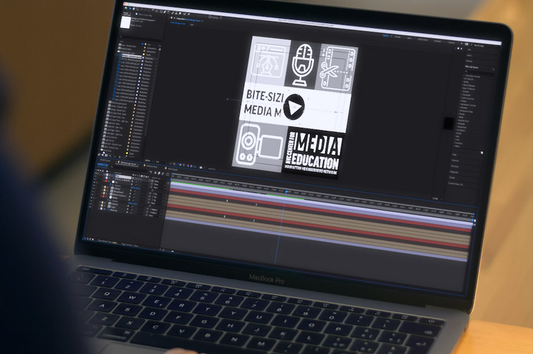Click the Home icon in the toolbar

126,8
